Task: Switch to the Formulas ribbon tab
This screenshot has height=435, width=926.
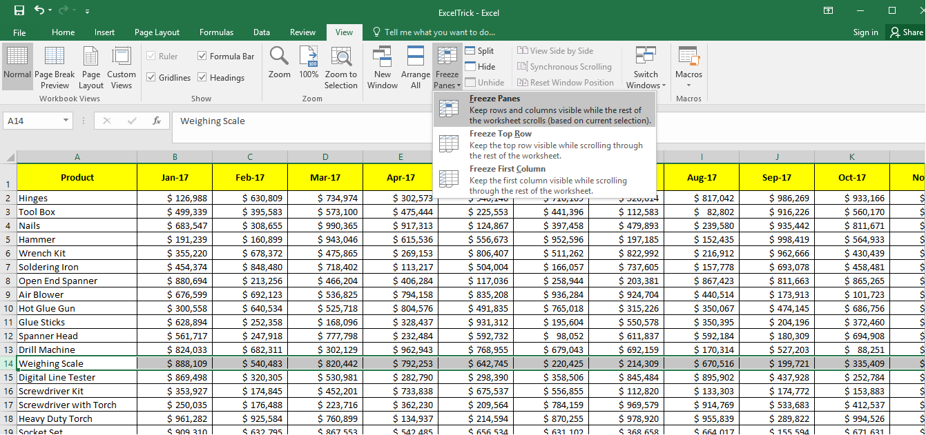Action: (x=216, y=32)
